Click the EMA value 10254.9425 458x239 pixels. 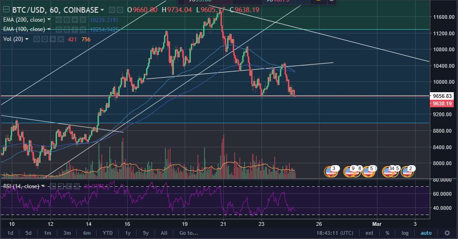[104, 30]
